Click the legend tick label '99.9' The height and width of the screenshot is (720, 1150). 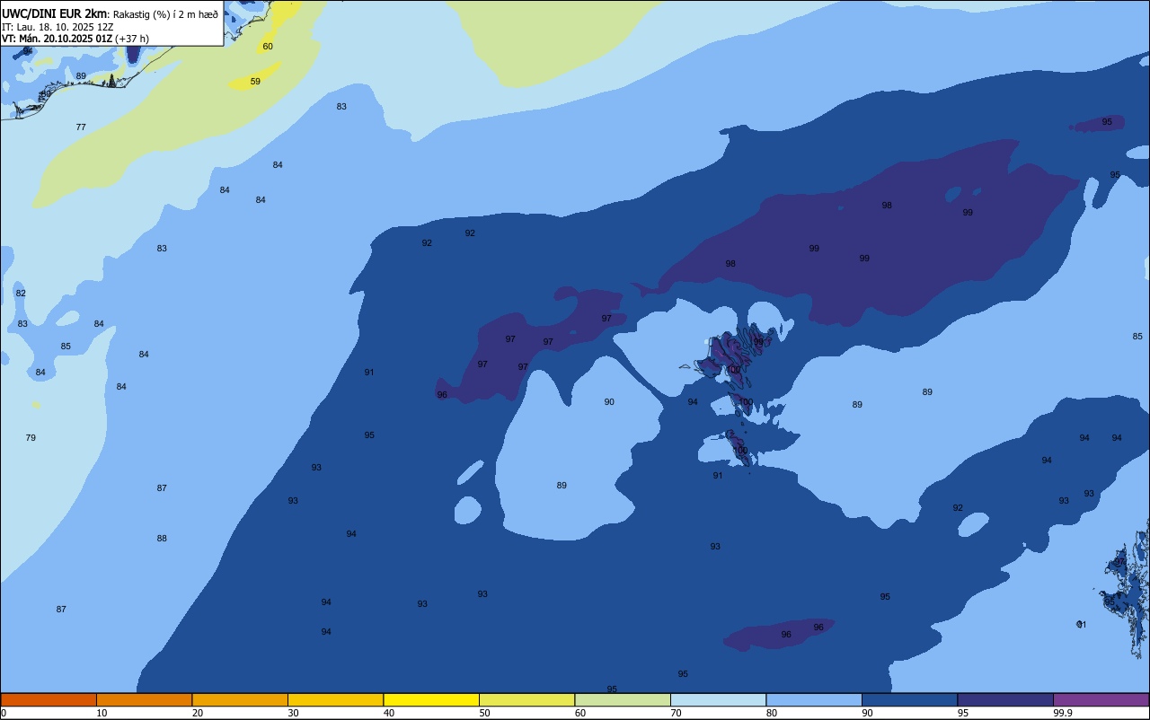1063,713
